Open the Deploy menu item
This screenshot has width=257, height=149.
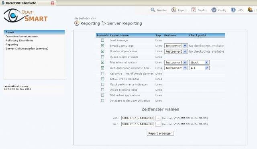click(x=202, y=10)
